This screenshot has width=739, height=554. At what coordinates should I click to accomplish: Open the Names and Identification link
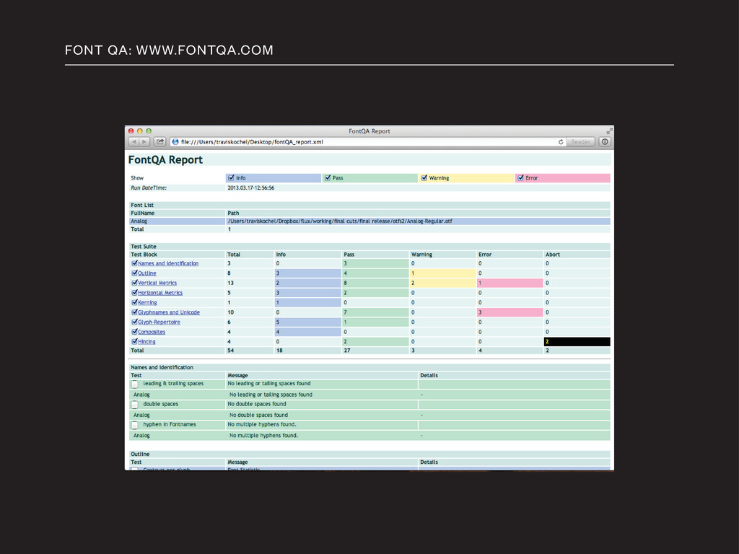point(168,263)
